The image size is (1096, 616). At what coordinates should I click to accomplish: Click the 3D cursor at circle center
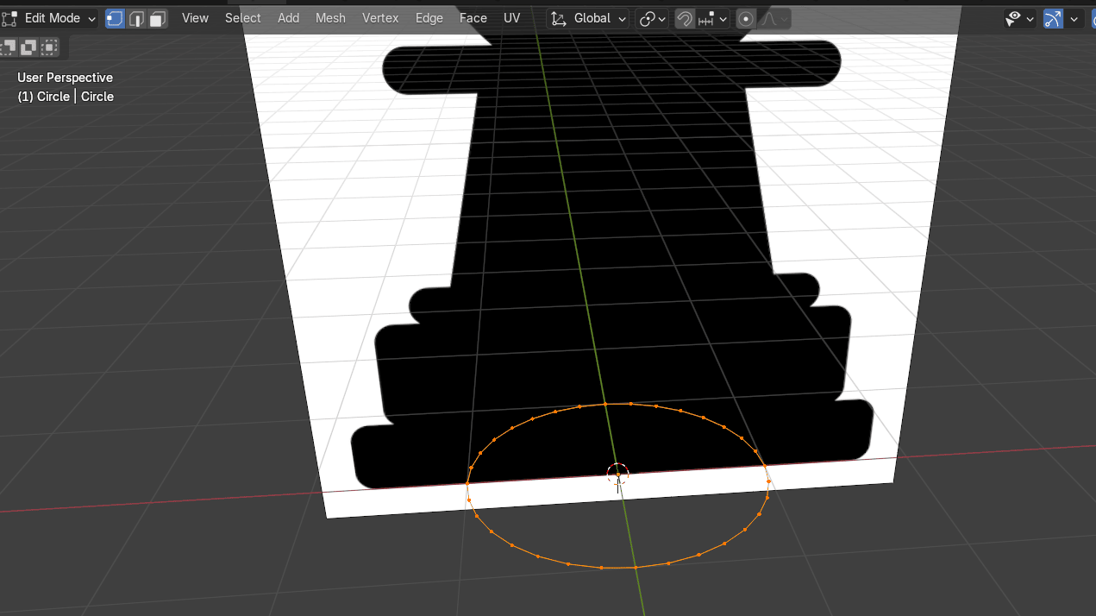(x=617, y=474)
